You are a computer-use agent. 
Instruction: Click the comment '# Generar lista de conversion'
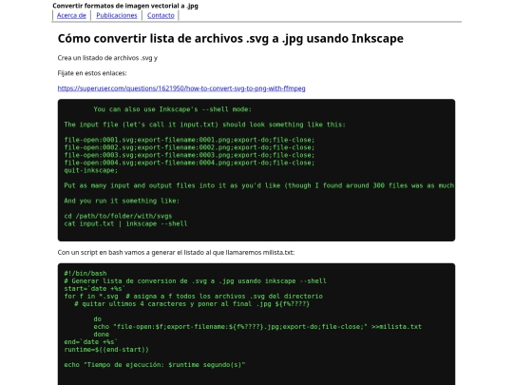click(195, 280)
